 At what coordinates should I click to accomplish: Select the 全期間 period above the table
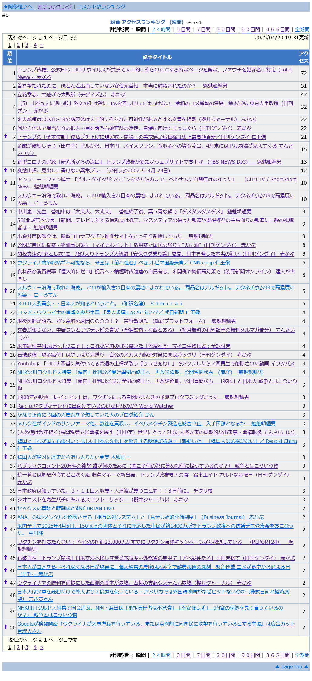coord(302,29)
